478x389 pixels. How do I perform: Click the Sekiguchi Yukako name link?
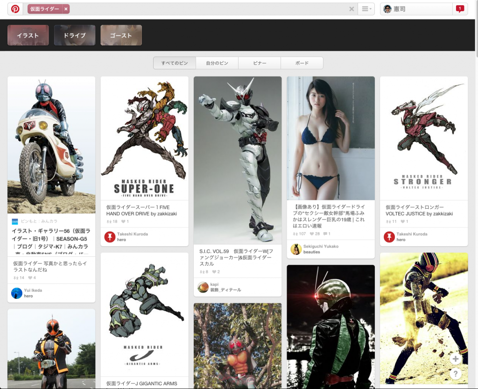(321, 246)
